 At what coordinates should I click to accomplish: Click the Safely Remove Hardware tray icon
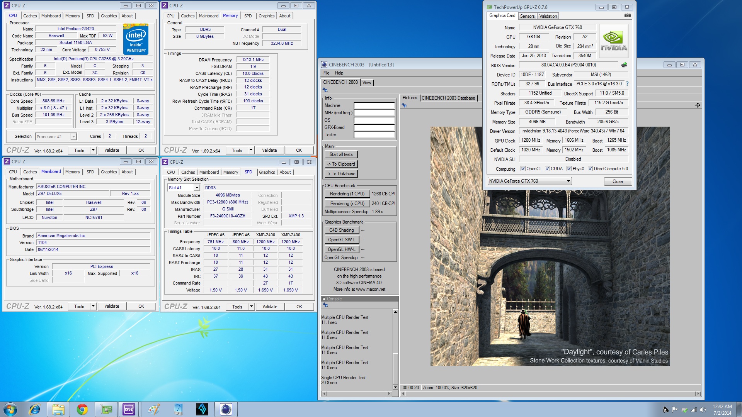(684, 410)
